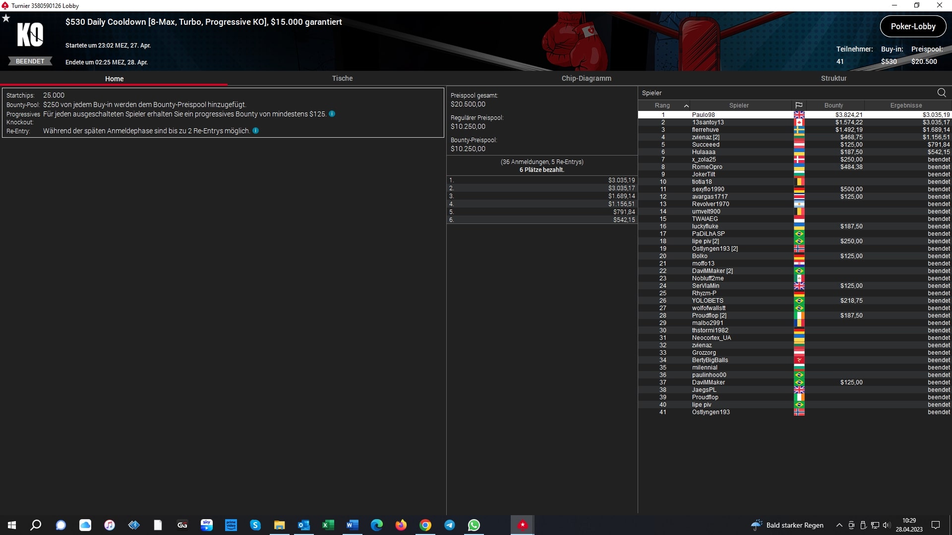Viewport: 952px width, 535px height.
Task: Sort the list by Bounty column
Action: coord(833,106)
